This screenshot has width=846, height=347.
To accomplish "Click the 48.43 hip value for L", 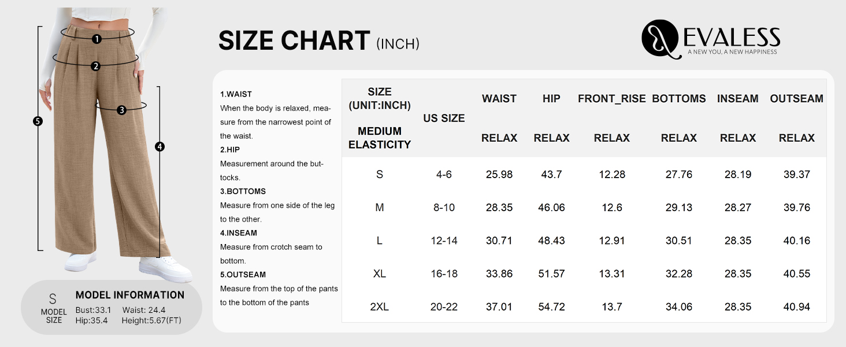I will click(x=551, y=241).
